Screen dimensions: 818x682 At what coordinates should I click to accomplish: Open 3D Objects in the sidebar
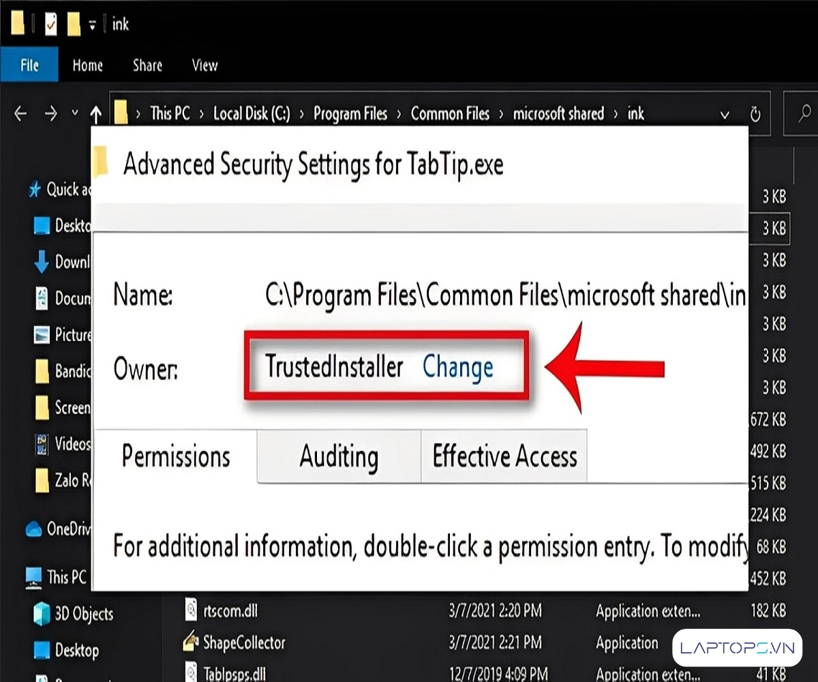point(82,614)
